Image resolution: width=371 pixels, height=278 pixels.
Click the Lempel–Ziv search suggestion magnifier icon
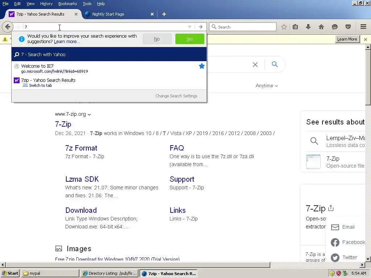pyautogui.click(x=314, y=141)
